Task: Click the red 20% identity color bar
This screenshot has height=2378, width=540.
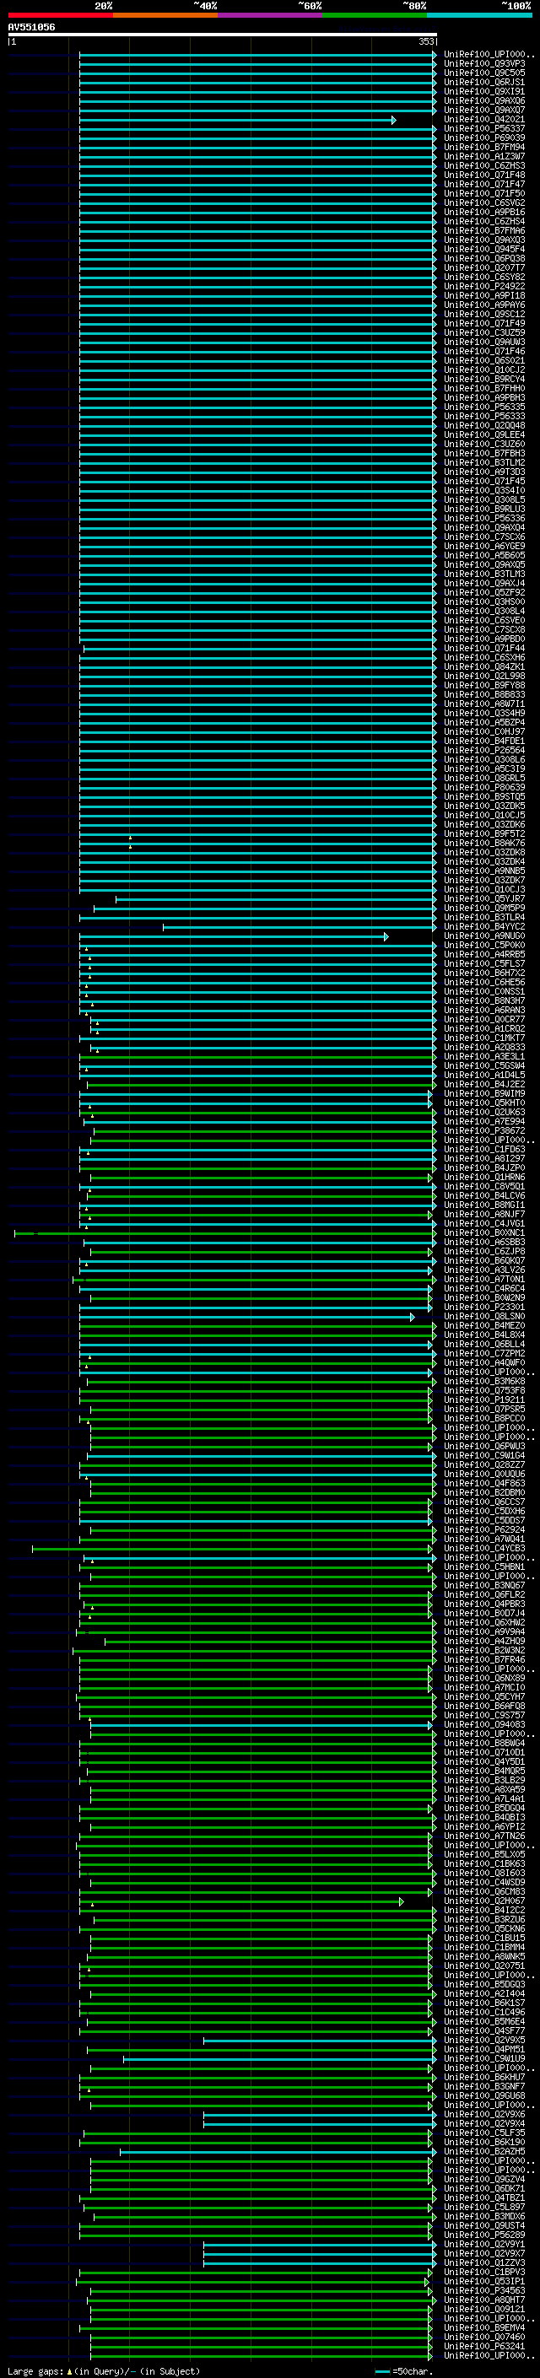Action: (x=60, y=15)
